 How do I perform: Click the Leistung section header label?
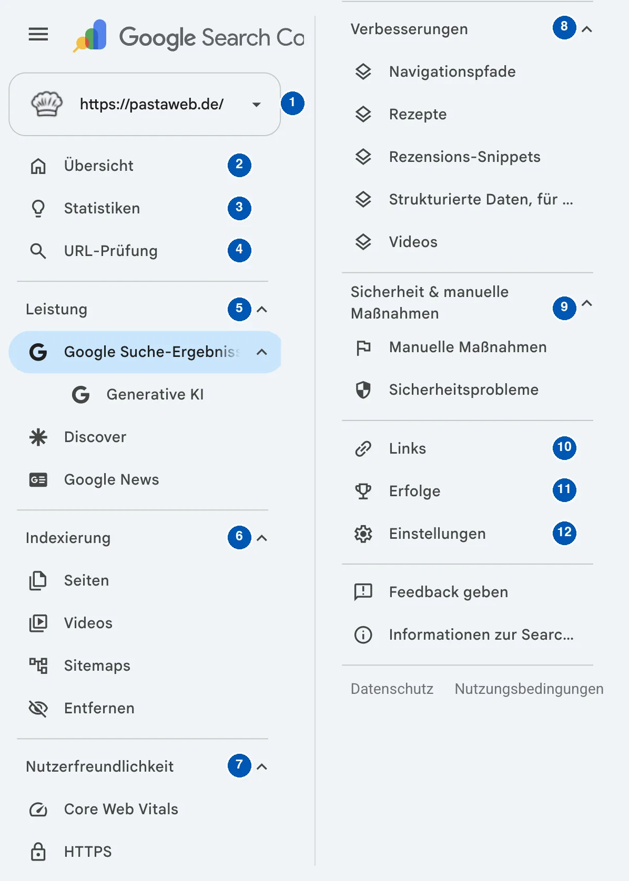[x=57, y=309]
